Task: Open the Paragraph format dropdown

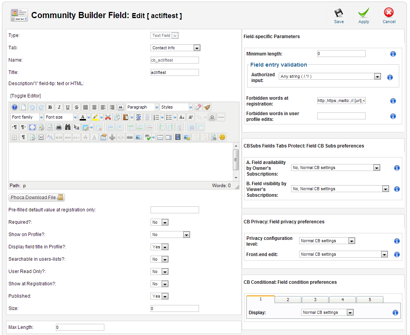Action: point(142,107)
